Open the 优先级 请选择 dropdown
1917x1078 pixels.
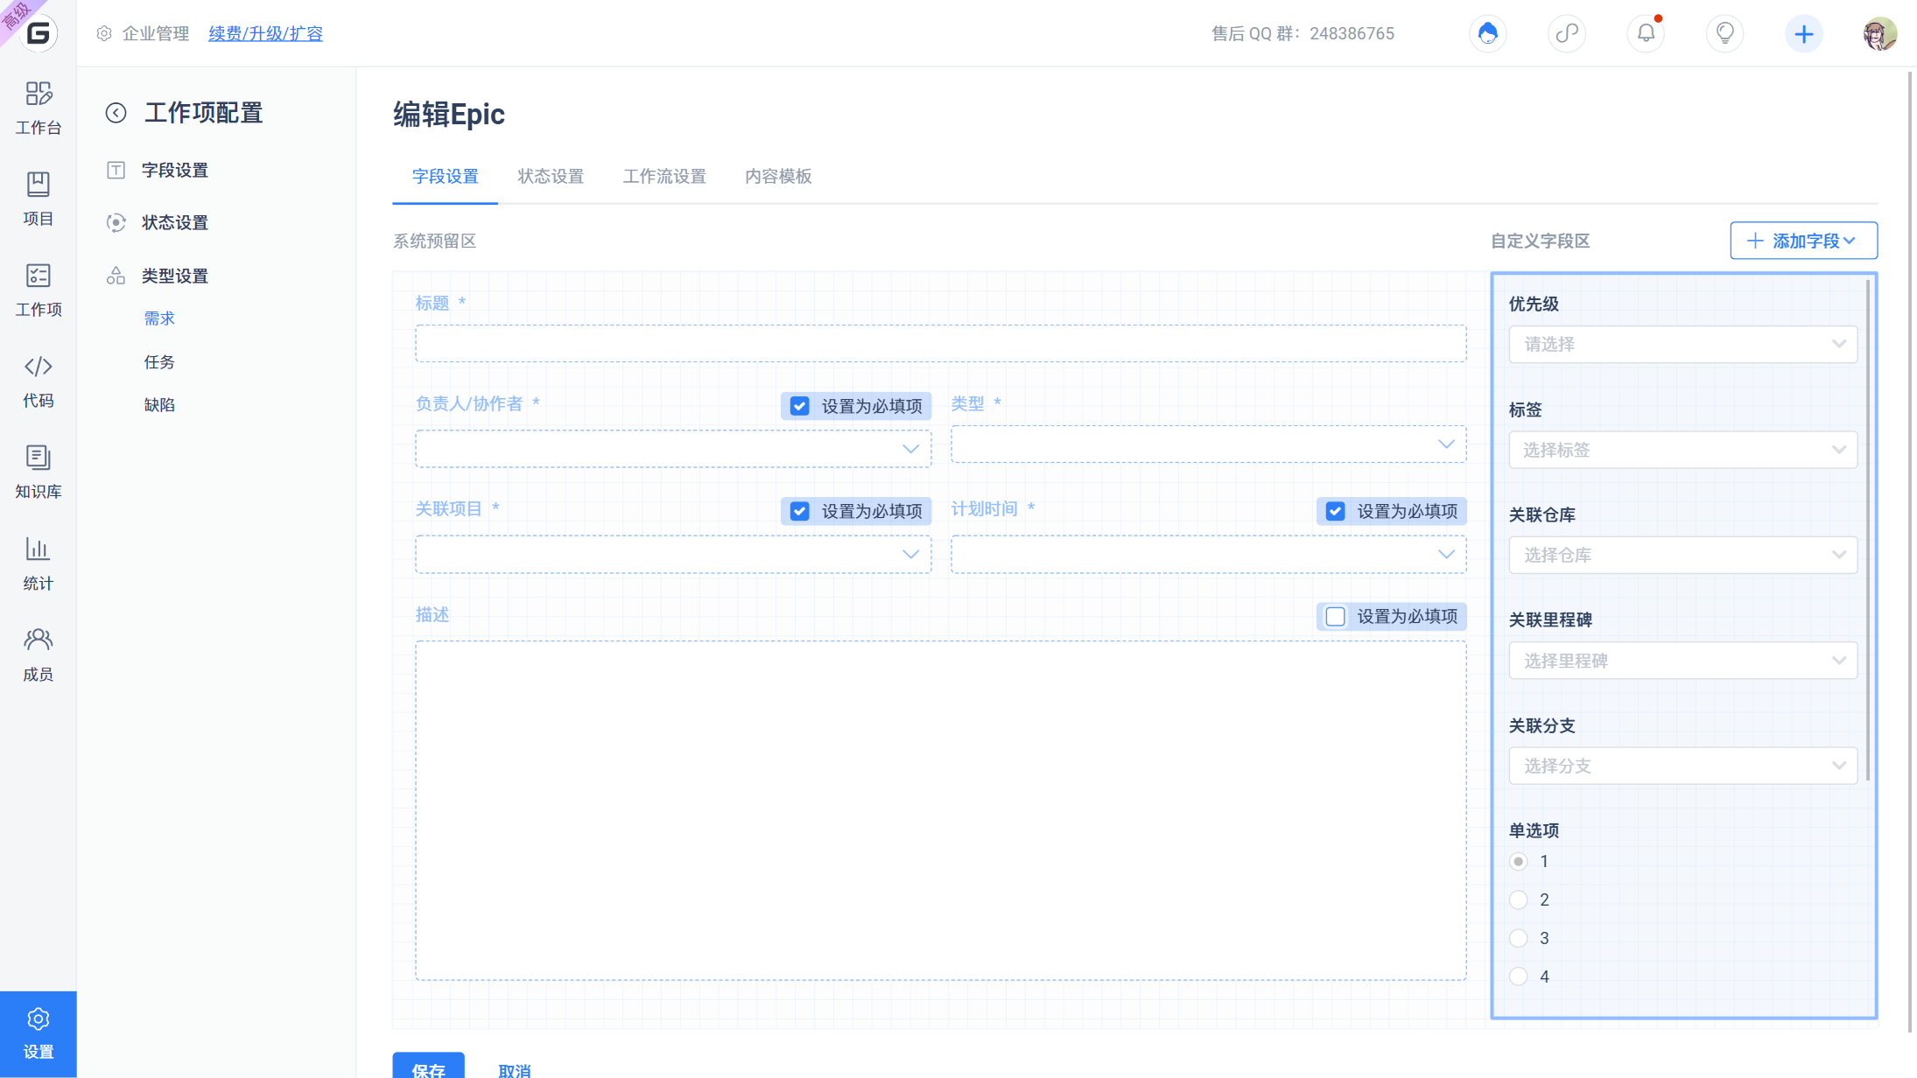click(x=1682, y=345)
